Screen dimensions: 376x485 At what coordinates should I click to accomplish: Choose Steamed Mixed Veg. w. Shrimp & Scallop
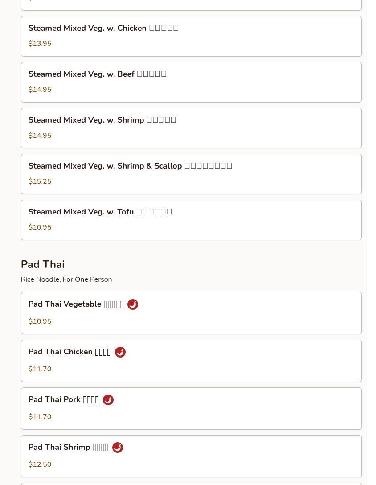[x=191, y=174]
